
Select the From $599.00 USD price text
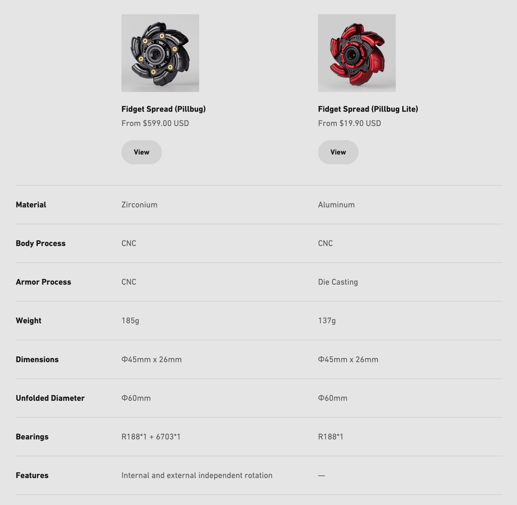point(155,123)
